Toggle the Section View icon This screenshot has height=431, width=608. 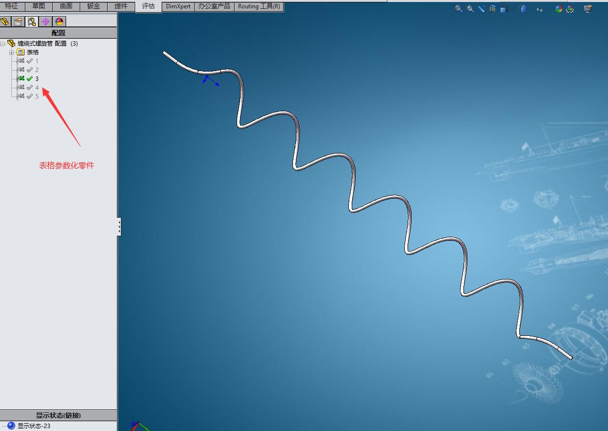pyautogui.click(x=492, y=8)
